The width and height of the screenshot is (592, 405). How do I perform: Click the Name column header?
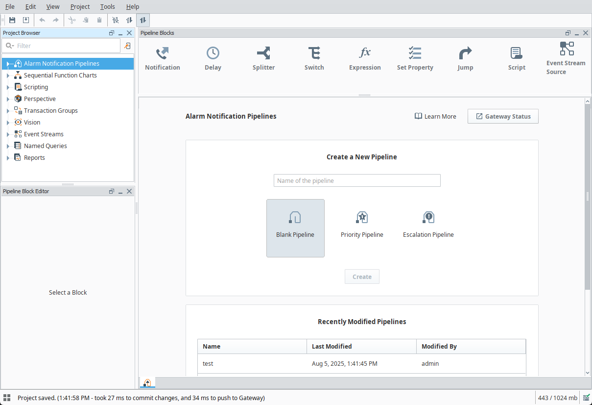tap(252, 346)
